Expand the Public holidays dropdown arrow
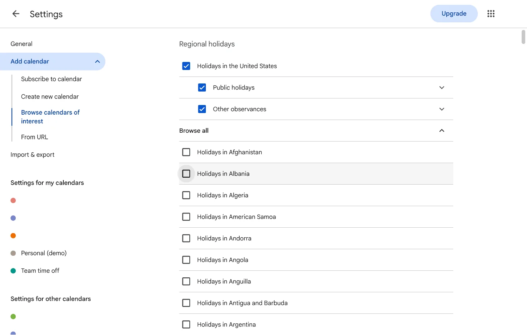 (x=442, y=88)
